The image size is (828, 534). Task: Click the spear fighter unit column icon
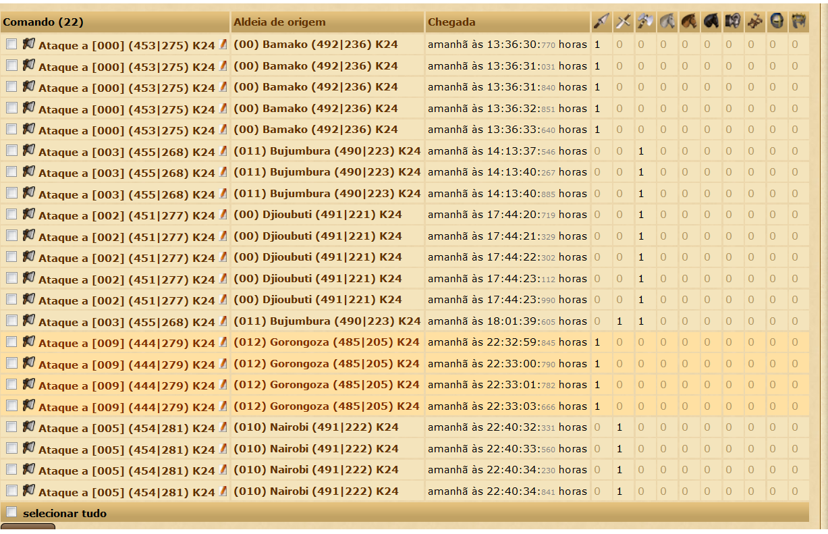[601, 22]
